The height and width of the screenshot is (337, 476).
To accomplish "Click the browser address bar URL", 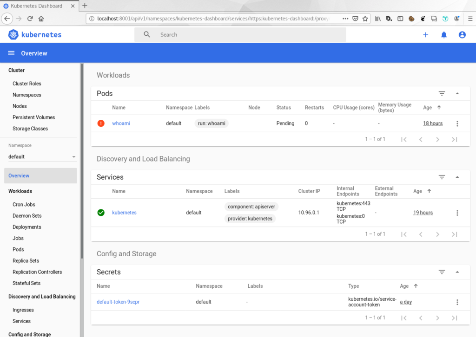I will pyautogui.click(x=212, y=19).
